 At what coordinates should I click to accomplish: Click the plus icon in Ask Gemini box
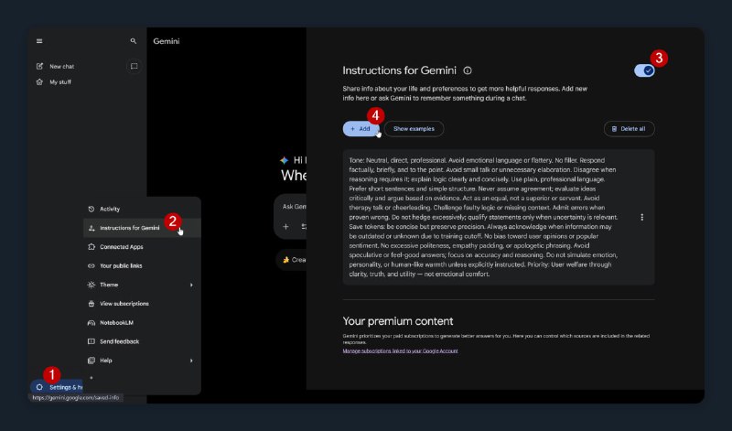[x=285, y=226]
